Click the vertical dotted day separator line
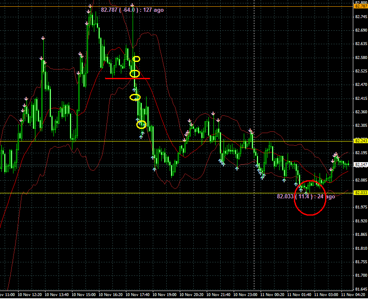The image size is (368, 299). pos(254,105)
